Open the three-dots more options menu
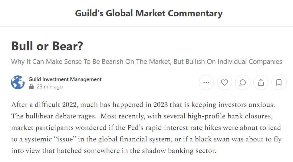 pyautogui.click(x=206, y=82)
